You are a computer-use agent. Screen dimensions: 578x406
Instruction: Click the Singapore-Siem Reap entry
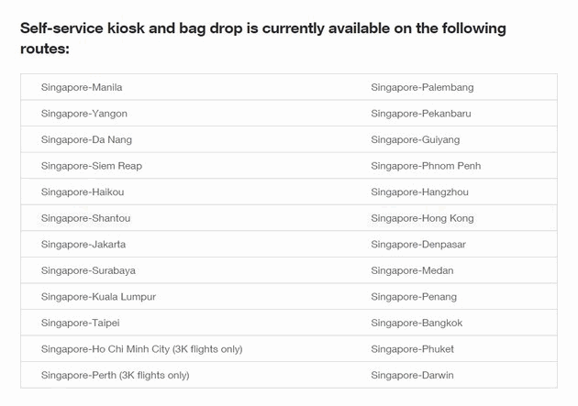[x=92, y=166]
